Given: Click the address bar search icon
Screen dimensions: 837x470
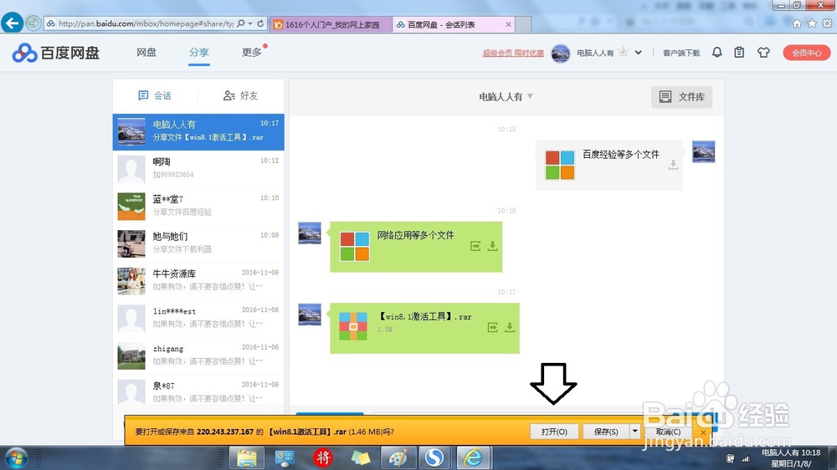Looking at the screenshot, I should (241, 23).
